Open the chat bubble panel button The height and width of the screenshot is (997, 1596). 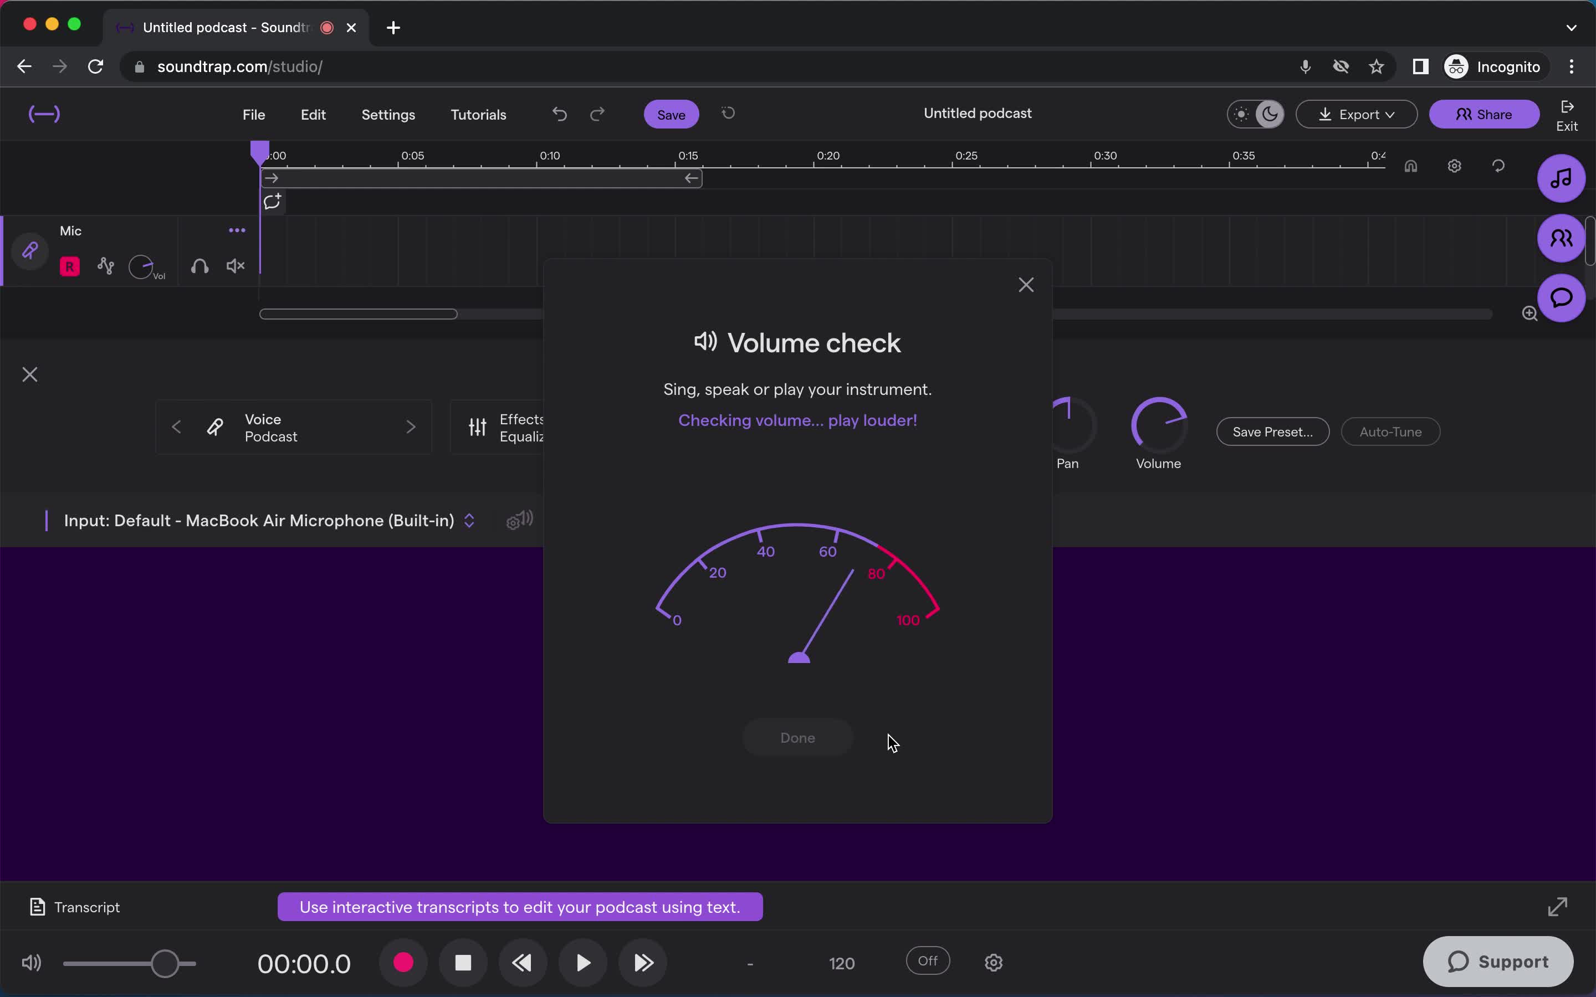click(1561, 297)
